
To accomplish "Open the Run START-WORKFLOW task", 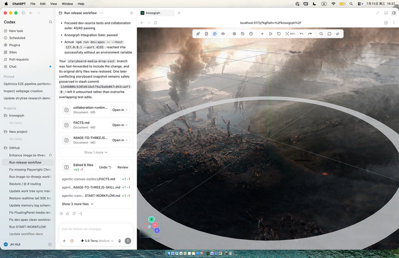I will (28, 227).
